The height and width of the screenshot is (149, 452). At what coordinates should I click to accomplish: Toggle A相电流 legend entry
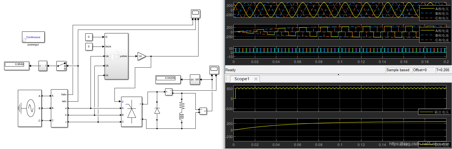pyautogui.click(x=435, y=31)
